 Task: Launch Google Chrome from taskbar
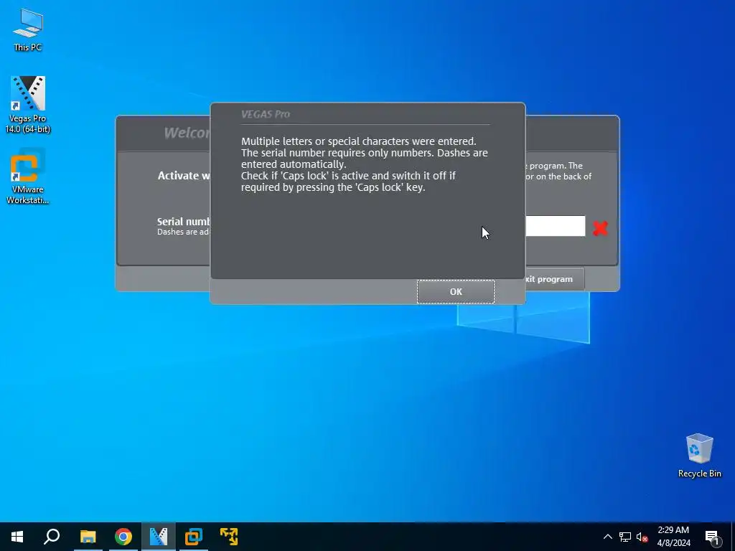coord(123,537)
